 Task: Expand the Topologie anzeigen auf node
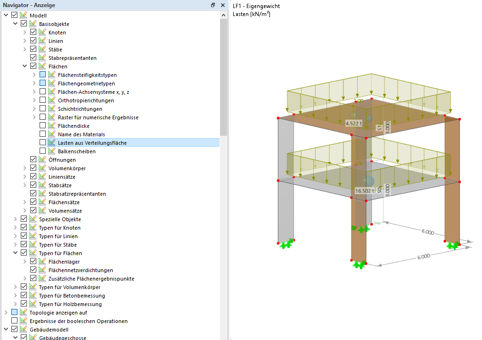[x=6, y=313]
